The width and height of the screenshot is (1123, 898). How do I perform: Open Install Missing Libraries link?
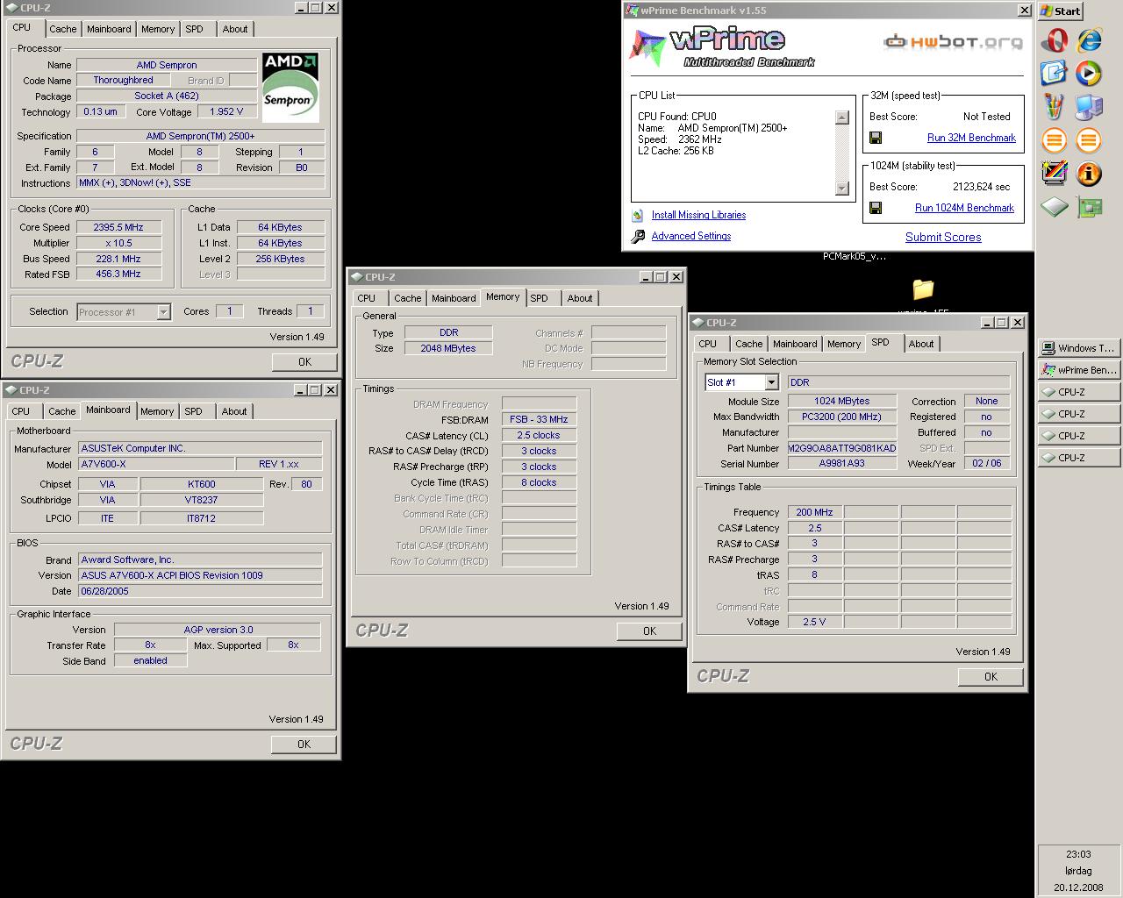698,215
